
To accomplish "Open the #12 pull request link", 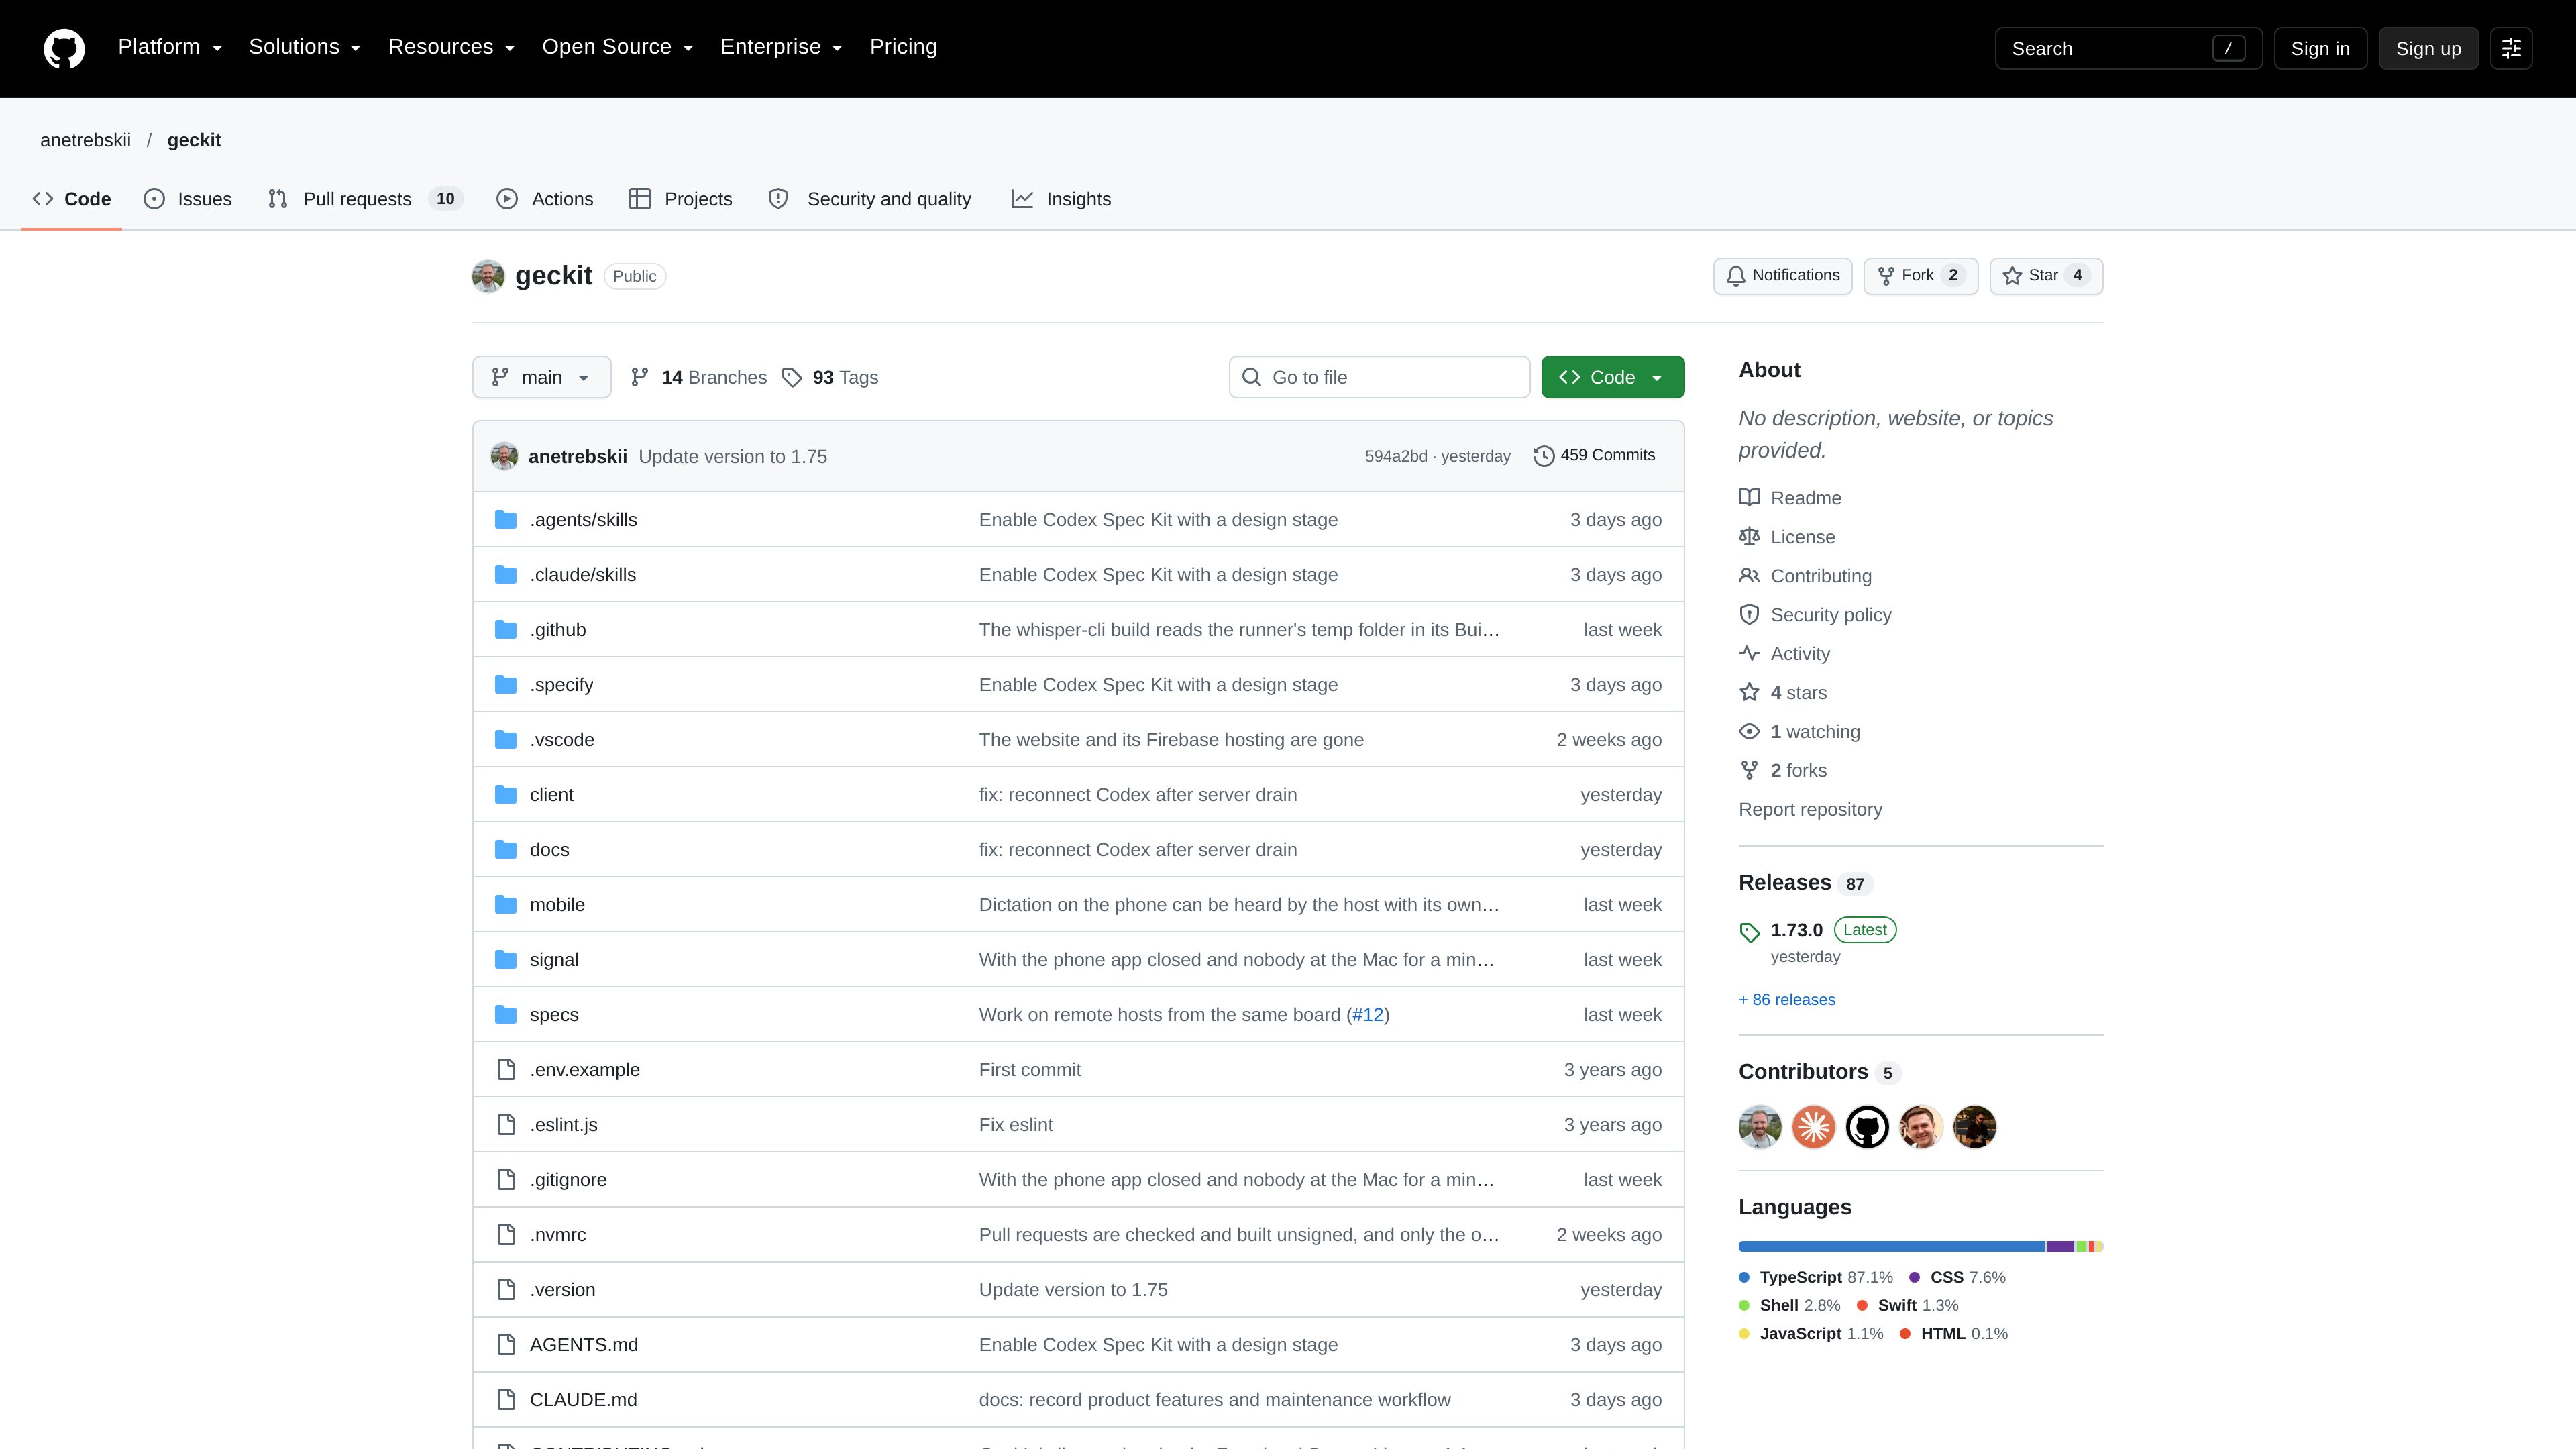I will point(1368,1014).
